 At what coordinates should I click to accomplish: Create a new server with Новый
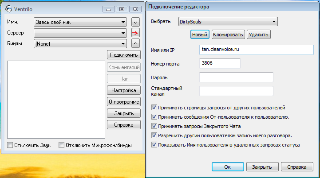pyautogui.click(x=200, y=35)
